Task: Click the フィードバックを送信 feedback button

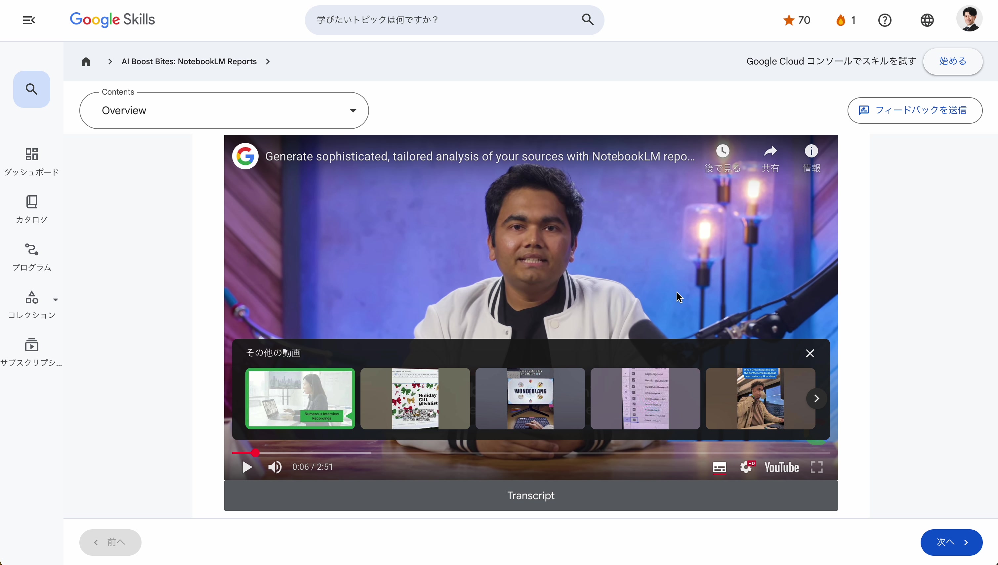Action: point(915,110)
